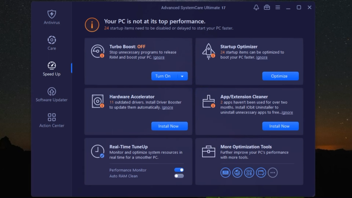Click the Startup Optimizer rocket icon
Image resolution: width=352 pixels, height=198 pixels.
(209, 51)
